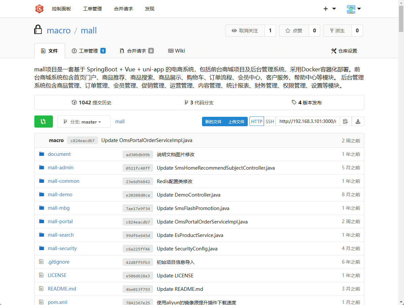Open the mall-admin folder

[60, 168]
